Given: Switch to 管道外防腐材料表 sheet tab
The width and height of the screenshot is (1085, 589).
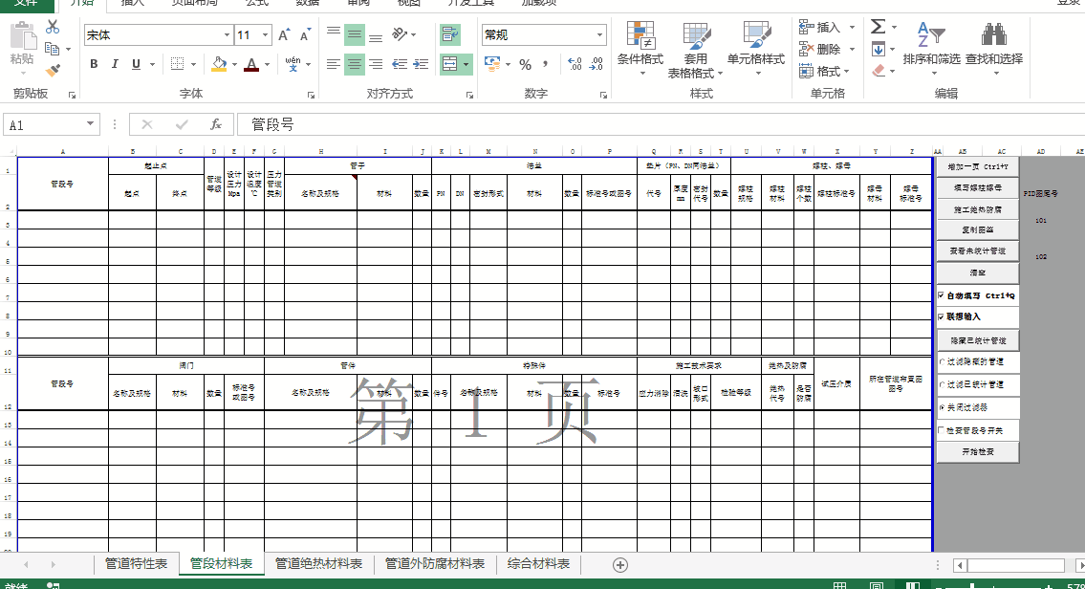Looking at the screenshot, I should [435, 564].
